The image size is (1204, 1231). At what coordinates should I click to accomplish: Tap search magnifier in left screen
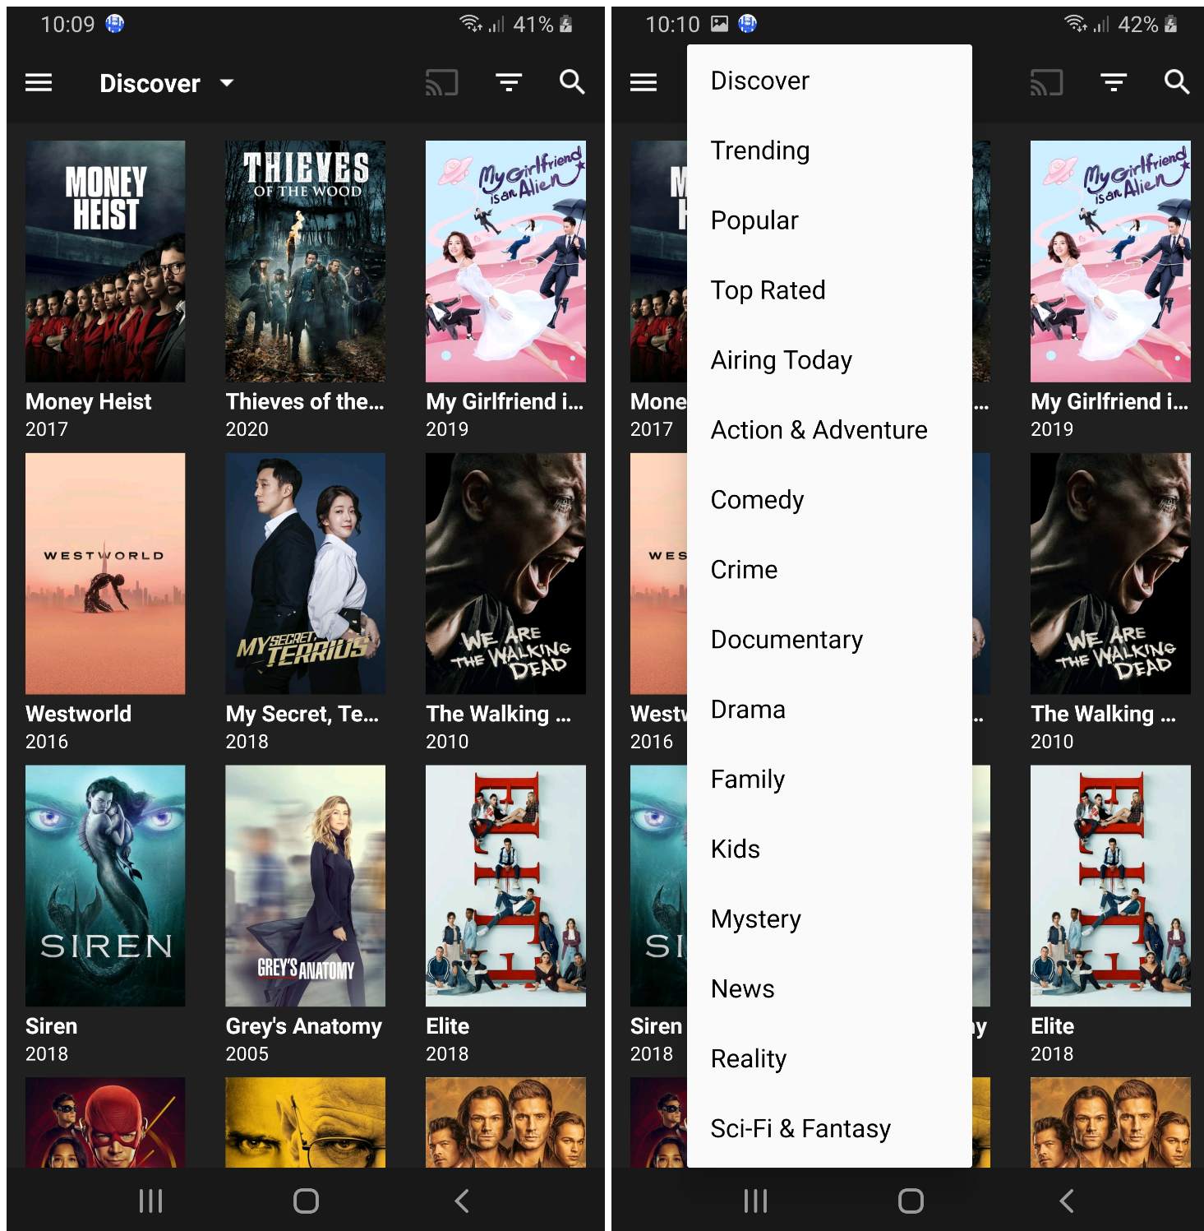click(x=572, y=82)
